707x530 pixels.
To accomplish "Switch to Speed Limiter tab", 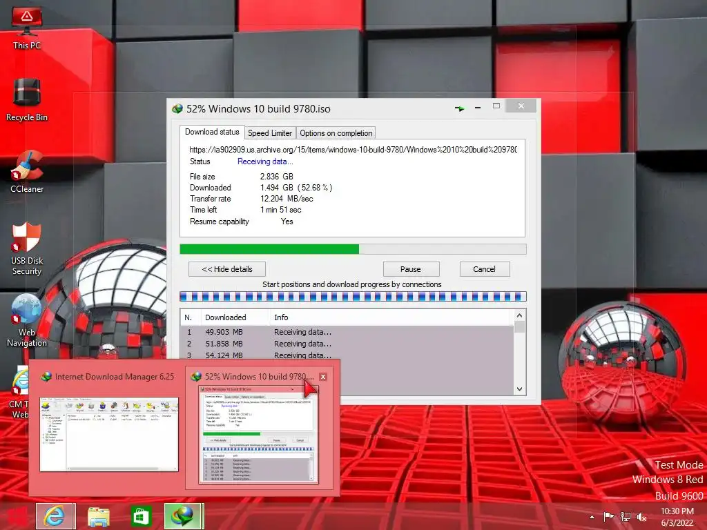I will [270, 133].
